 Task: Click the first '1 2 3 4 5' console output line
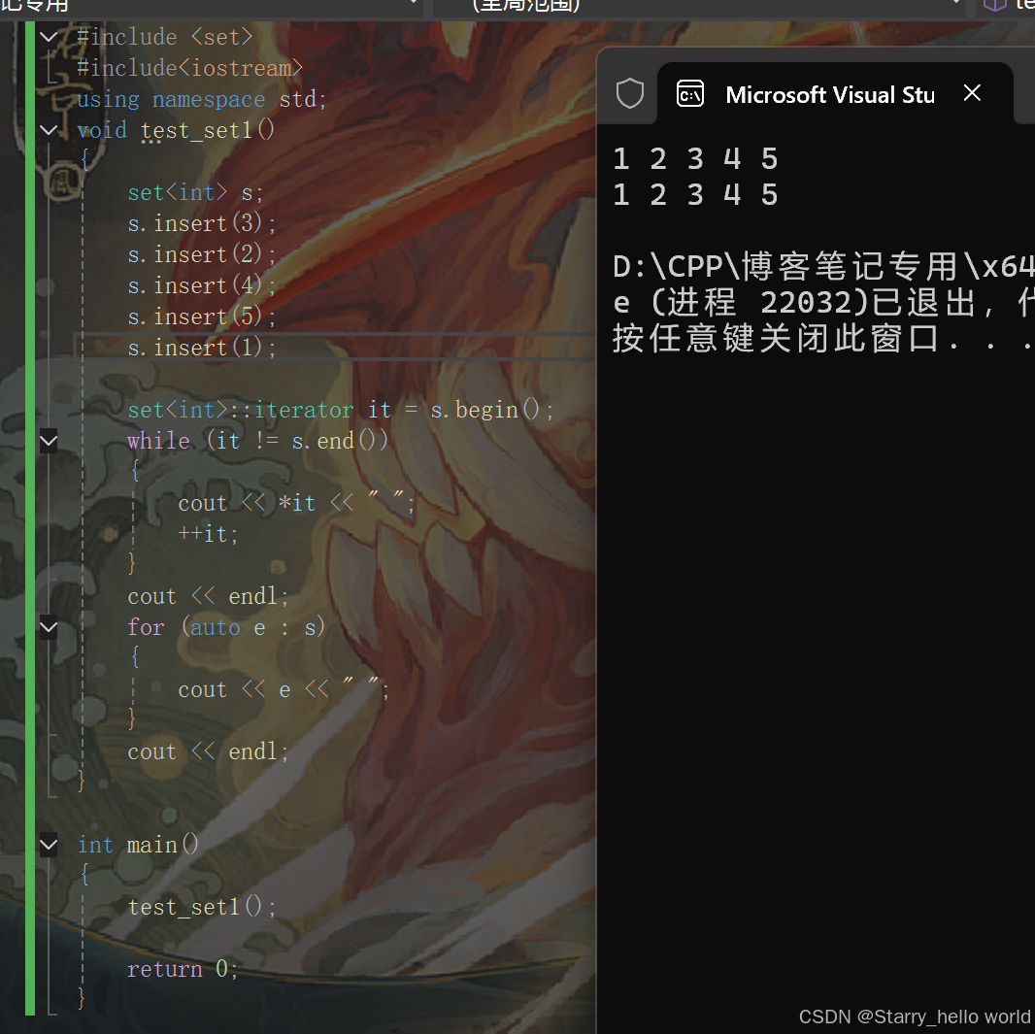click(695, 159)
